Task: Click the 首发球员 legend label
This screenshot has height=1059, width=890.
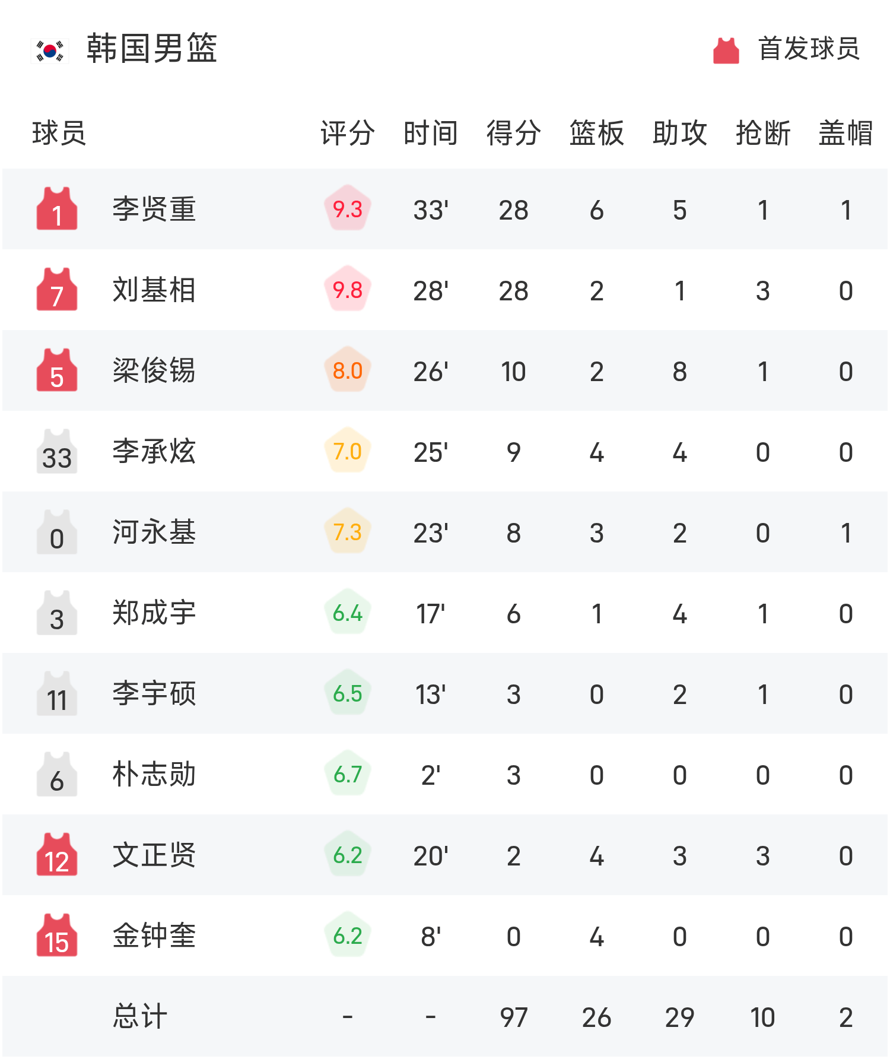Action: 809,48
